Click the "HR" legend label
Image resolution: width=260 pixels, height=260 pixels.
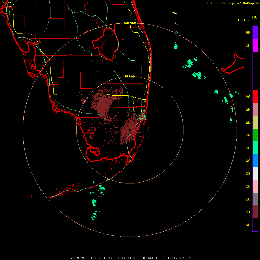point(248,135)
